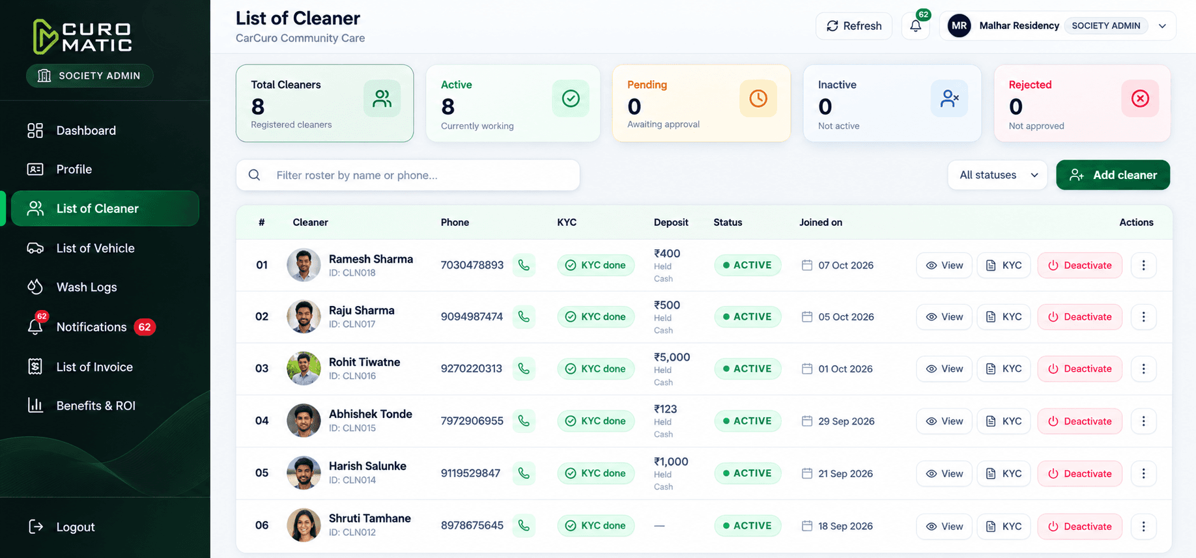This screenshot has width=1196, height=558.
Task: Open Wash Logs from sidebar
Action: (106, 287)
